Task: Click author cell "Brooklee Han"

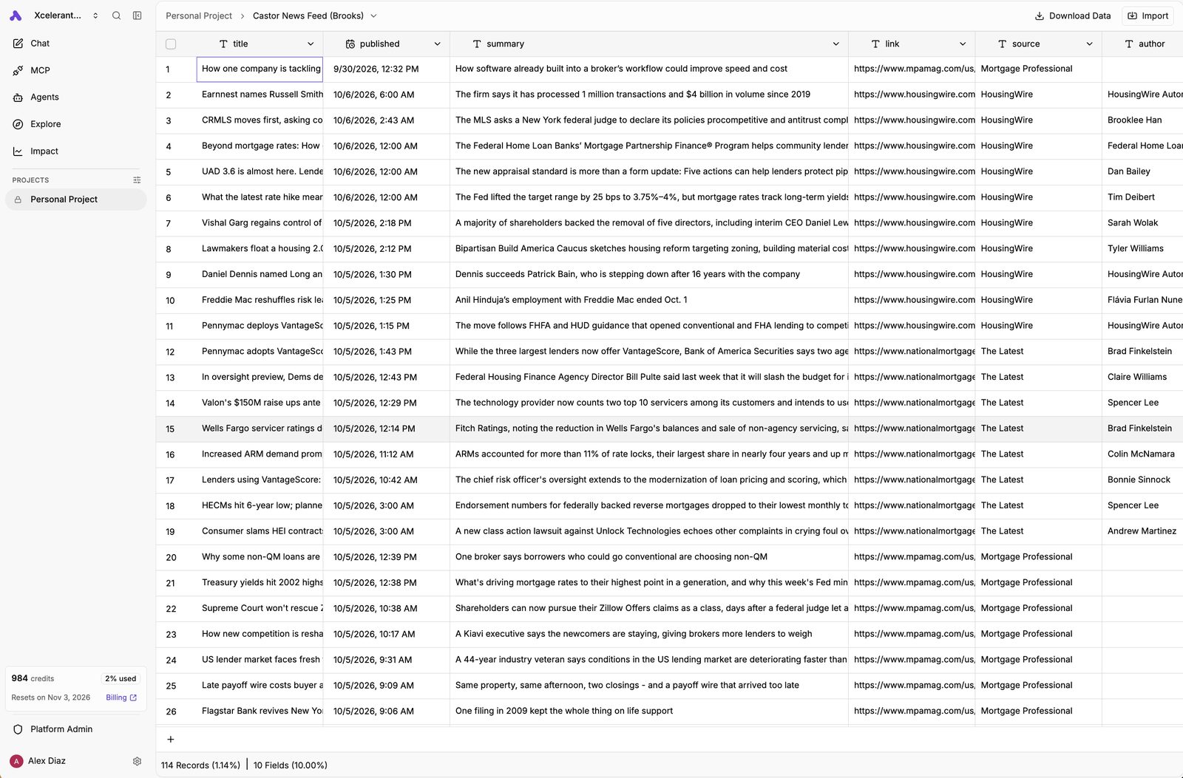Action: pyautogui.click(x=1142, y=120)
